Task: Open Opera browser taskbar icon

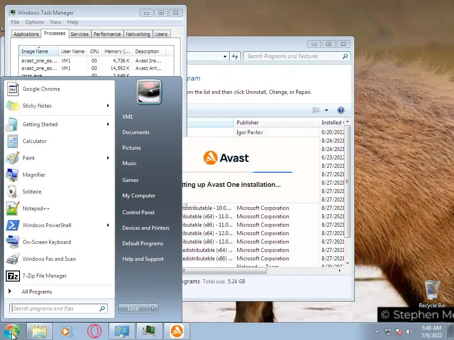Action: [94, 331]
